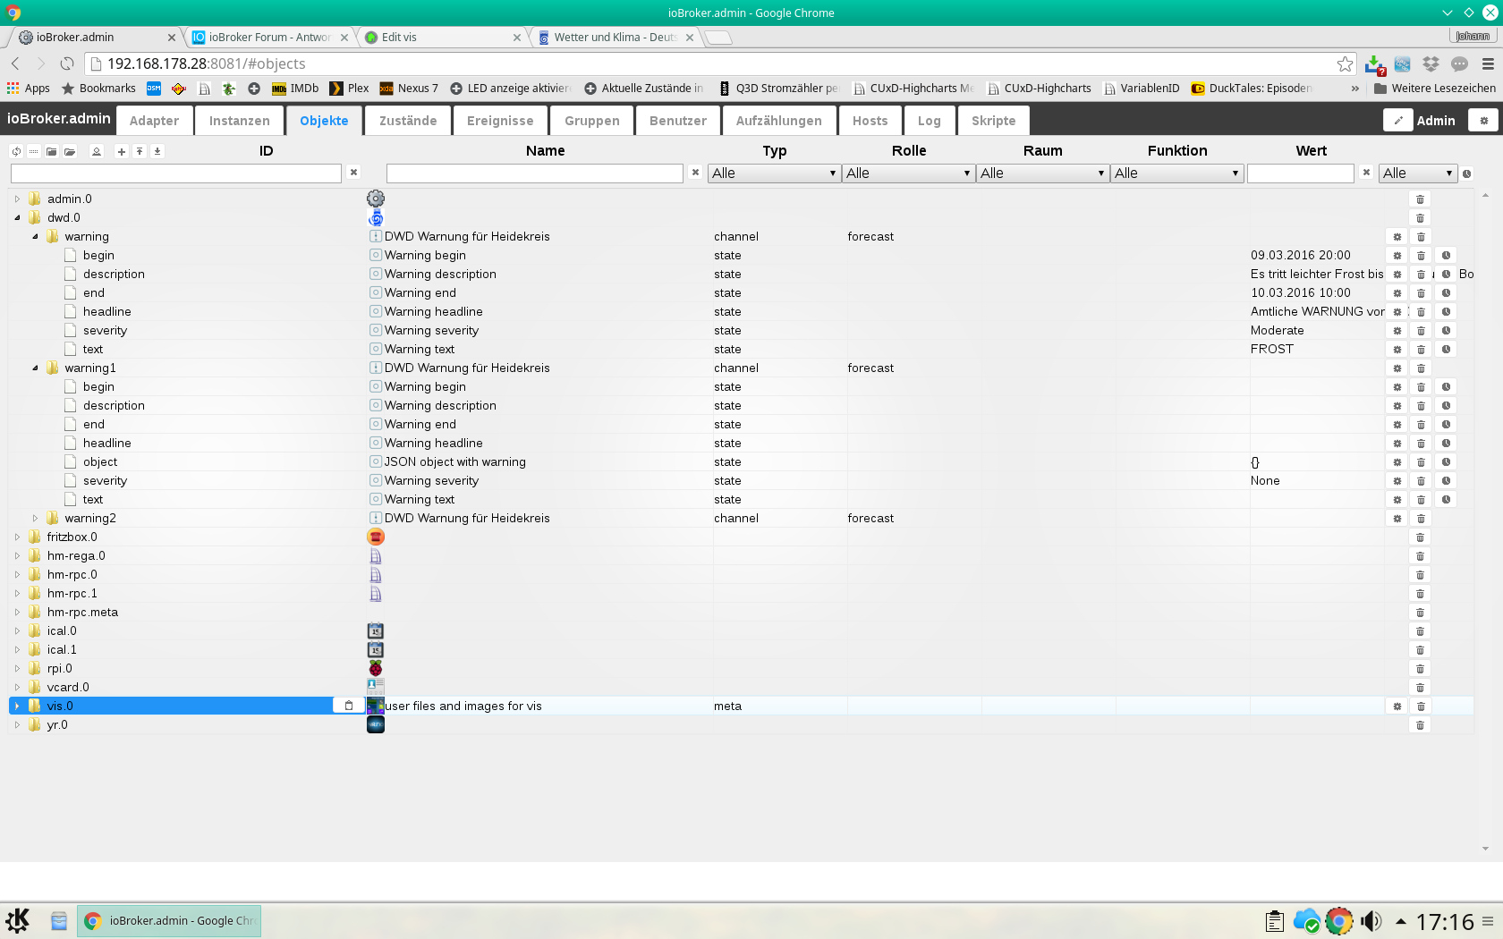Open history filter clock icon in header
The image size is (1503, 939).
pyautogui.click(x=1466, y=173)
